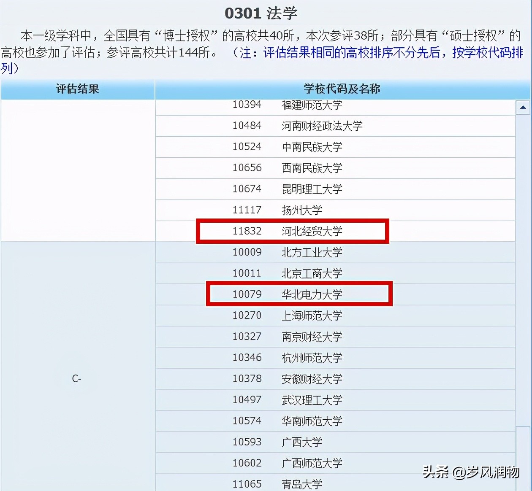Click the 南京财经大学 entry
Image resolution: width=532 pixels, height=491 pixels.
(312, 337)
